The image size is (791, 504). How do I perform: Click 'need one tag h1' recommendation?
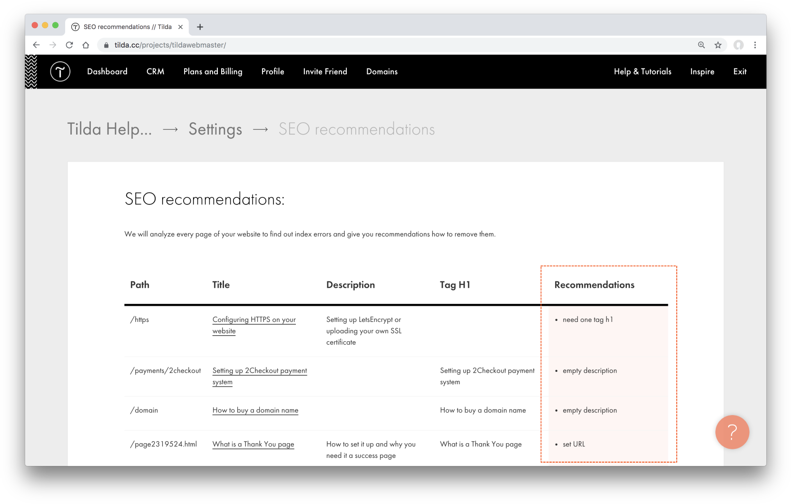(588, 320)
